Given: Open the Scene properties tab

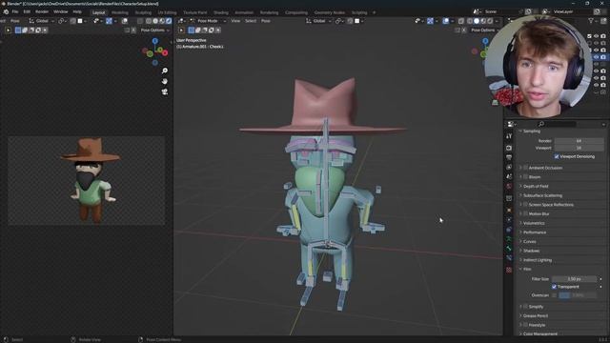Looking at the screenshot, I should (x=509, y=176).
